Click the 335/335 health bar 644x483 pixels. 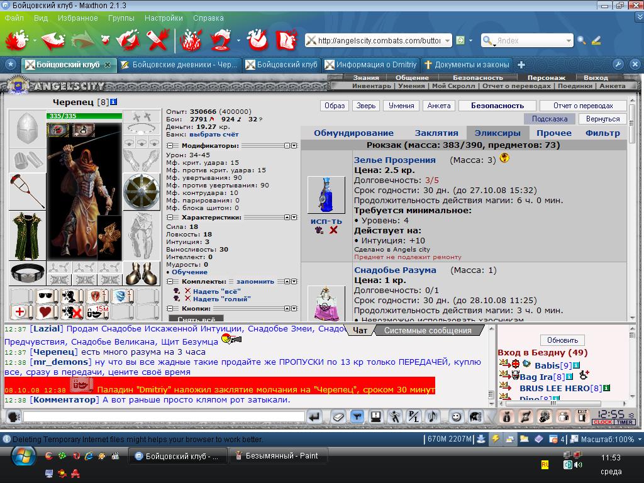coord(84,116)
